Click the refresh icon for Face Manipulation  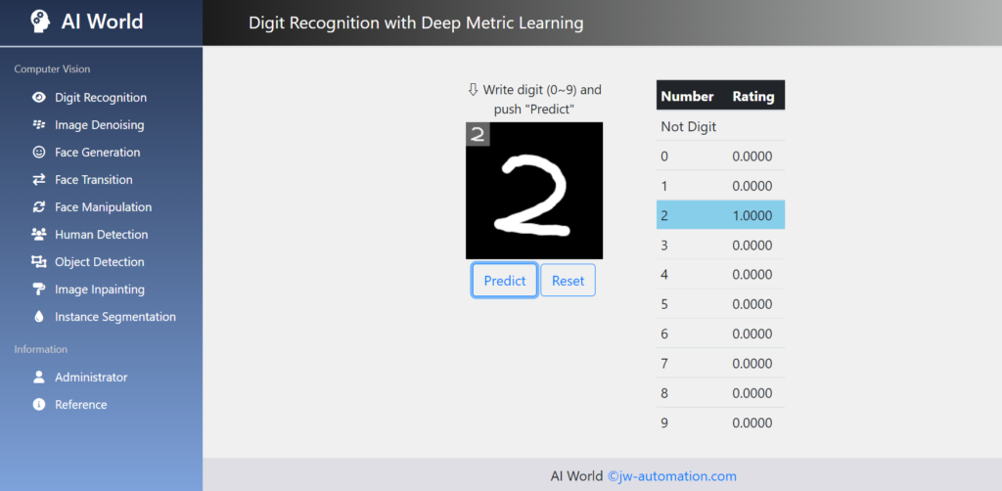[x=39, y=207]
